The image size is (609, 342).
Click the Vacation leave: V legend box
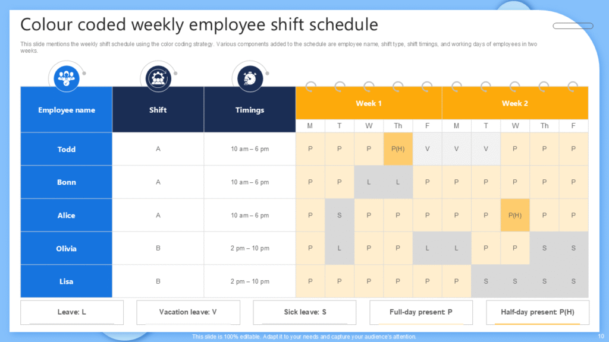coord(188,312)
